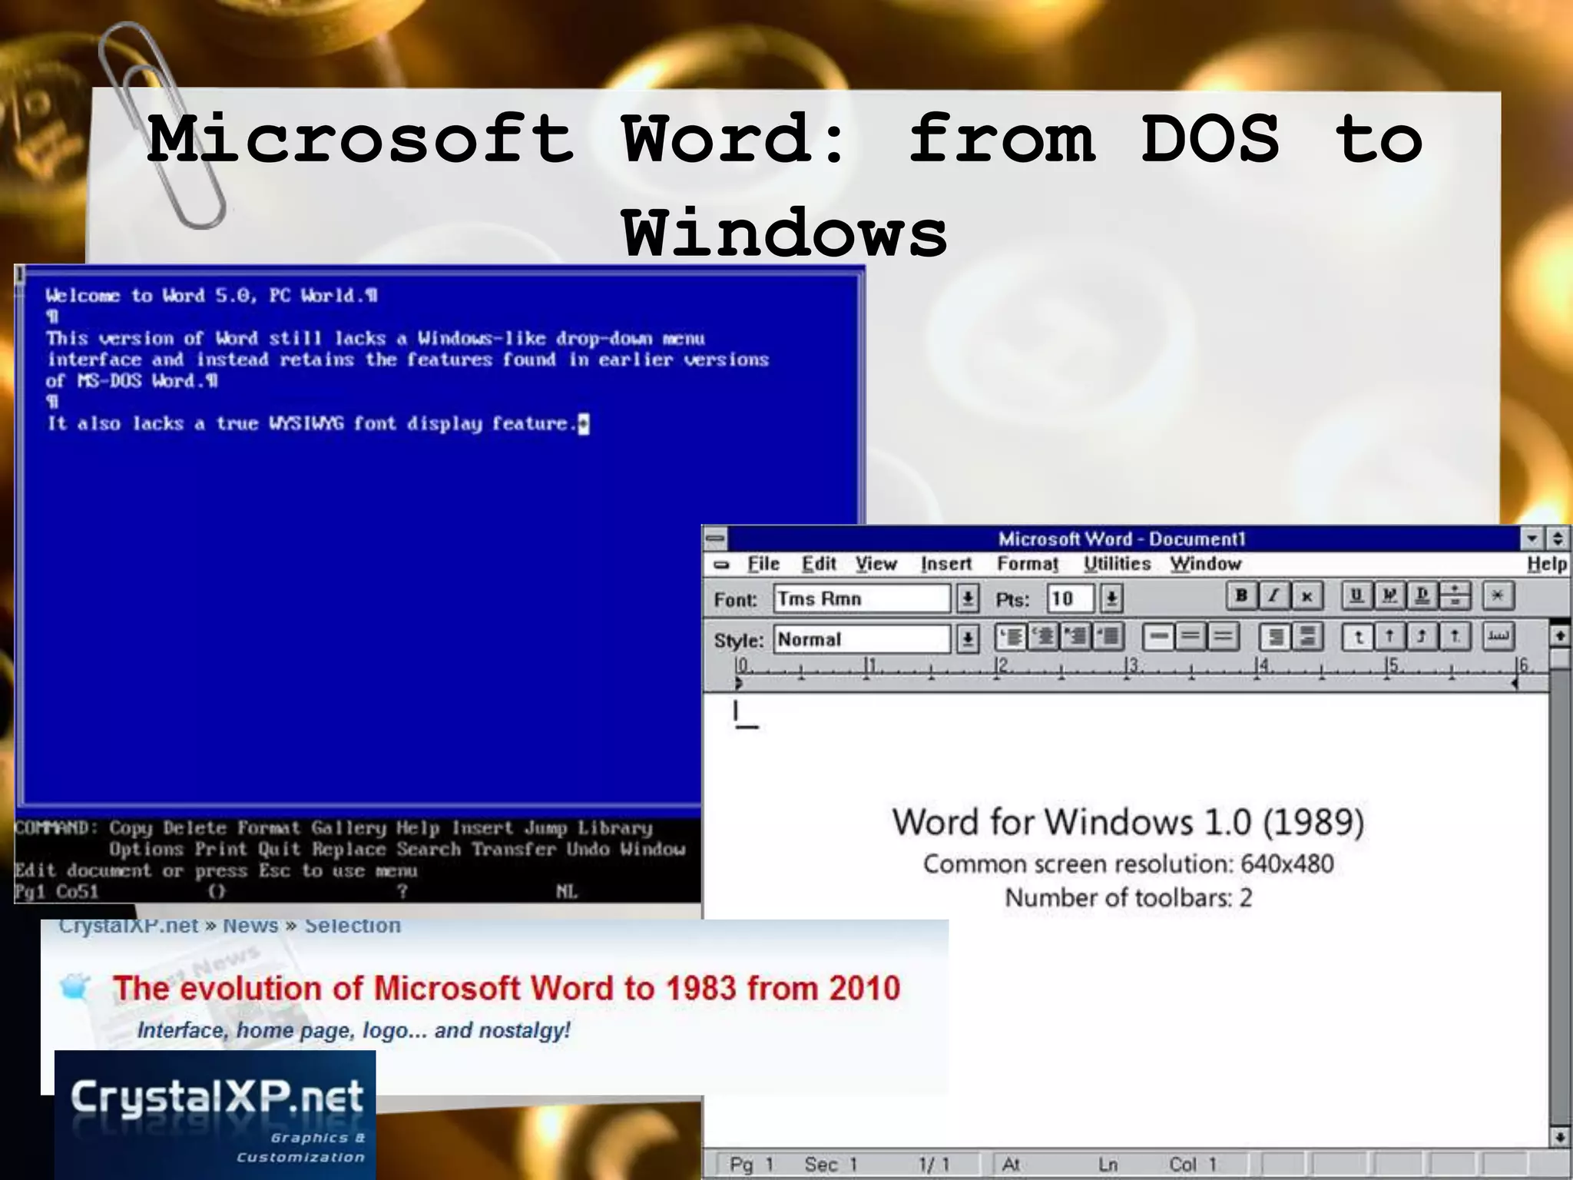Click the Selection breadcrumb link
This screenshot has width=1573, height=1180.
click(x=353, y=926)
